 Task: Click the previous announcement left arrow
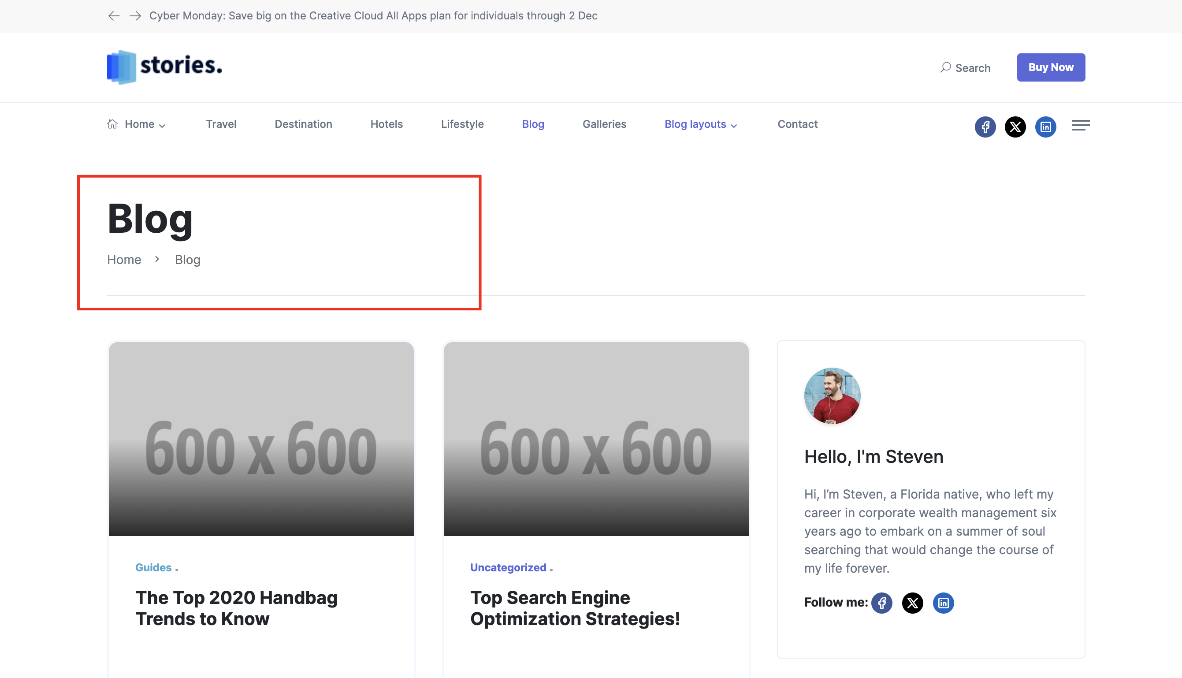(114, 16)
